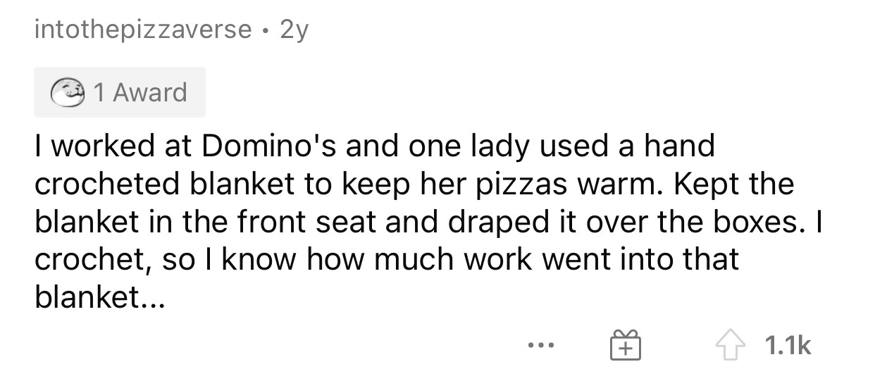Click the word 'pizzas' in the comment
Image resolution: width=875 pixels, height=369 pixels.
click(520, 185)
